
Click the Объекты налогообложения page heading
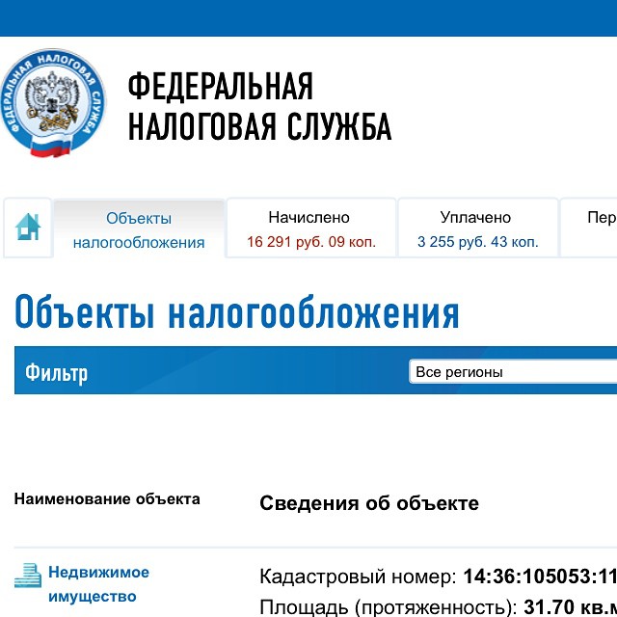point(237,312)
